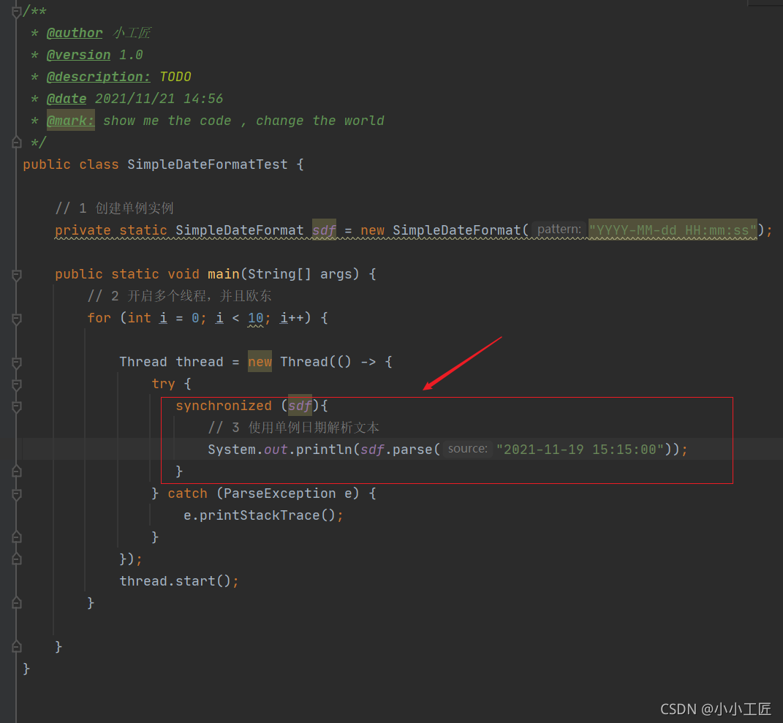Collapse the catch block with its fold marker

click(16, 494)
